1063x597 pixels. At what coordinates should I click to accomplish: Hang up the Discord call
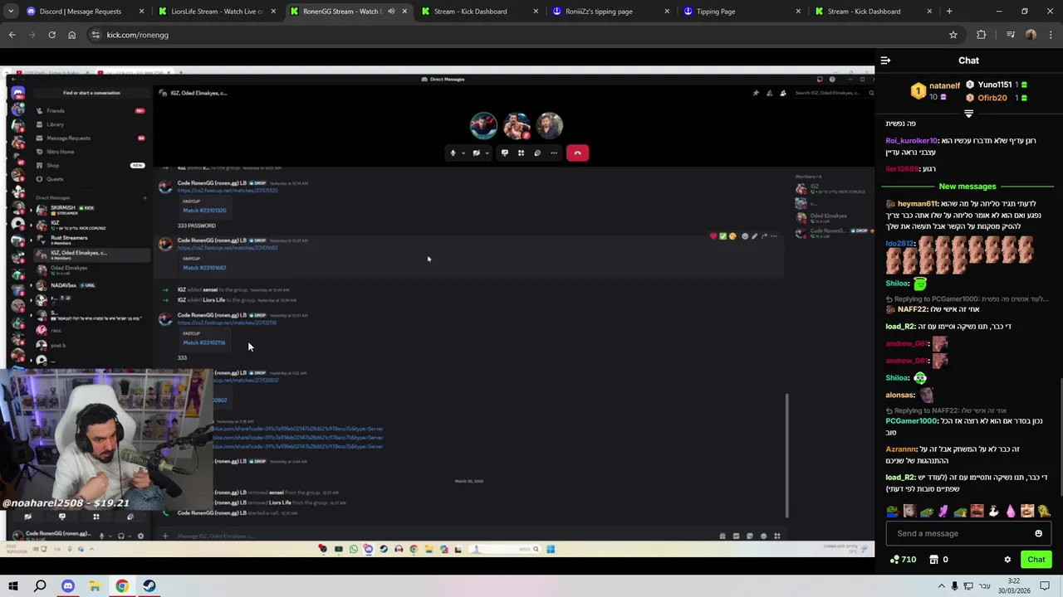[577, 153]
